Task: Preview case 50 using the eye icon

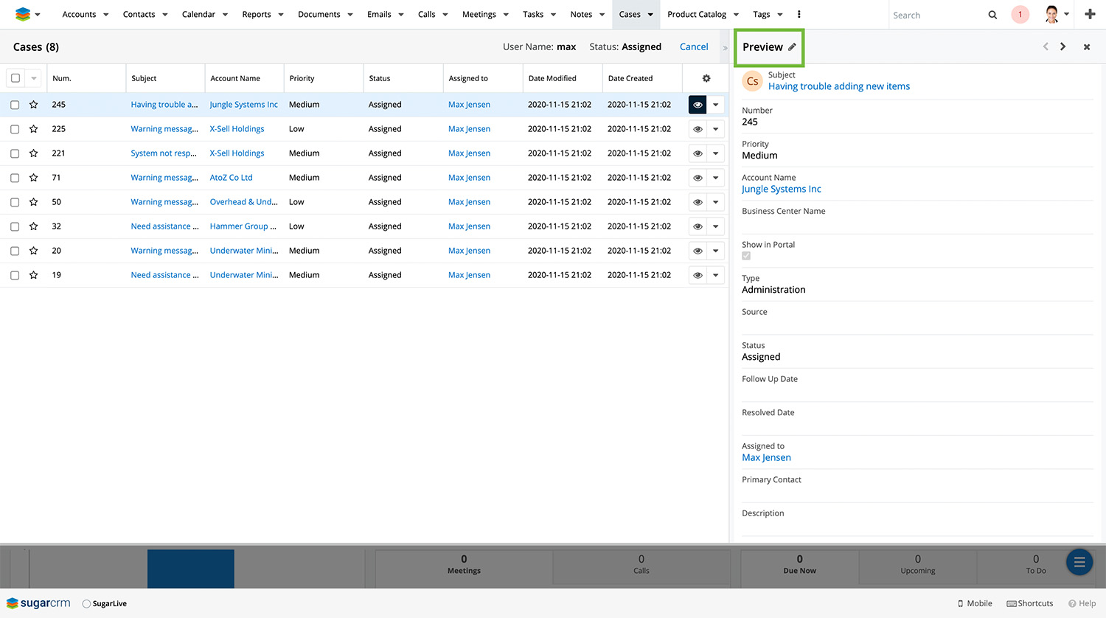Action: click(698, 202)
